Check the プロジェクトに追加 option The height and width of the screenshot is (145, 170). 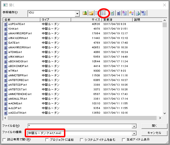[47, 140]
